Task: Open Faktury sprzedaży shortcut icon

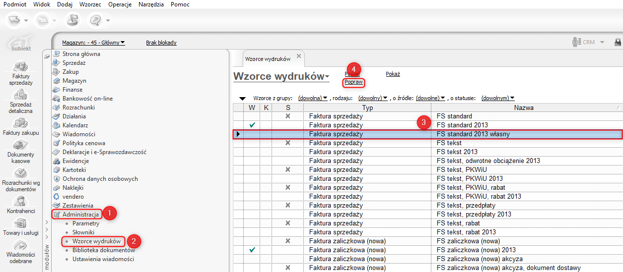Action: [21, 66]
